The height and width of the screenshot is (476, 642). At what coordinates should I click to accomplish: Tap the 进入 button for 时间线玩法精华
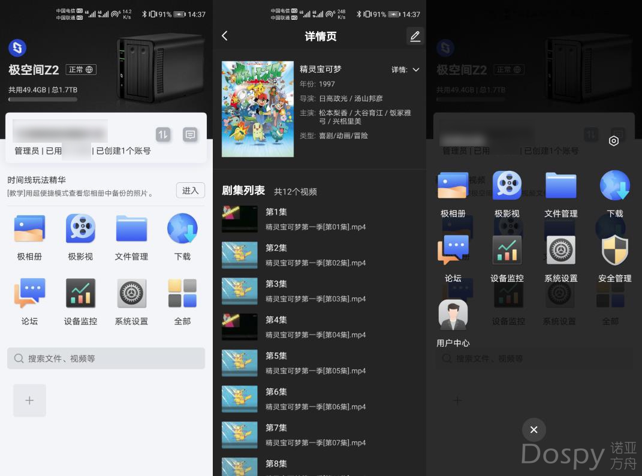coord(191,191)
